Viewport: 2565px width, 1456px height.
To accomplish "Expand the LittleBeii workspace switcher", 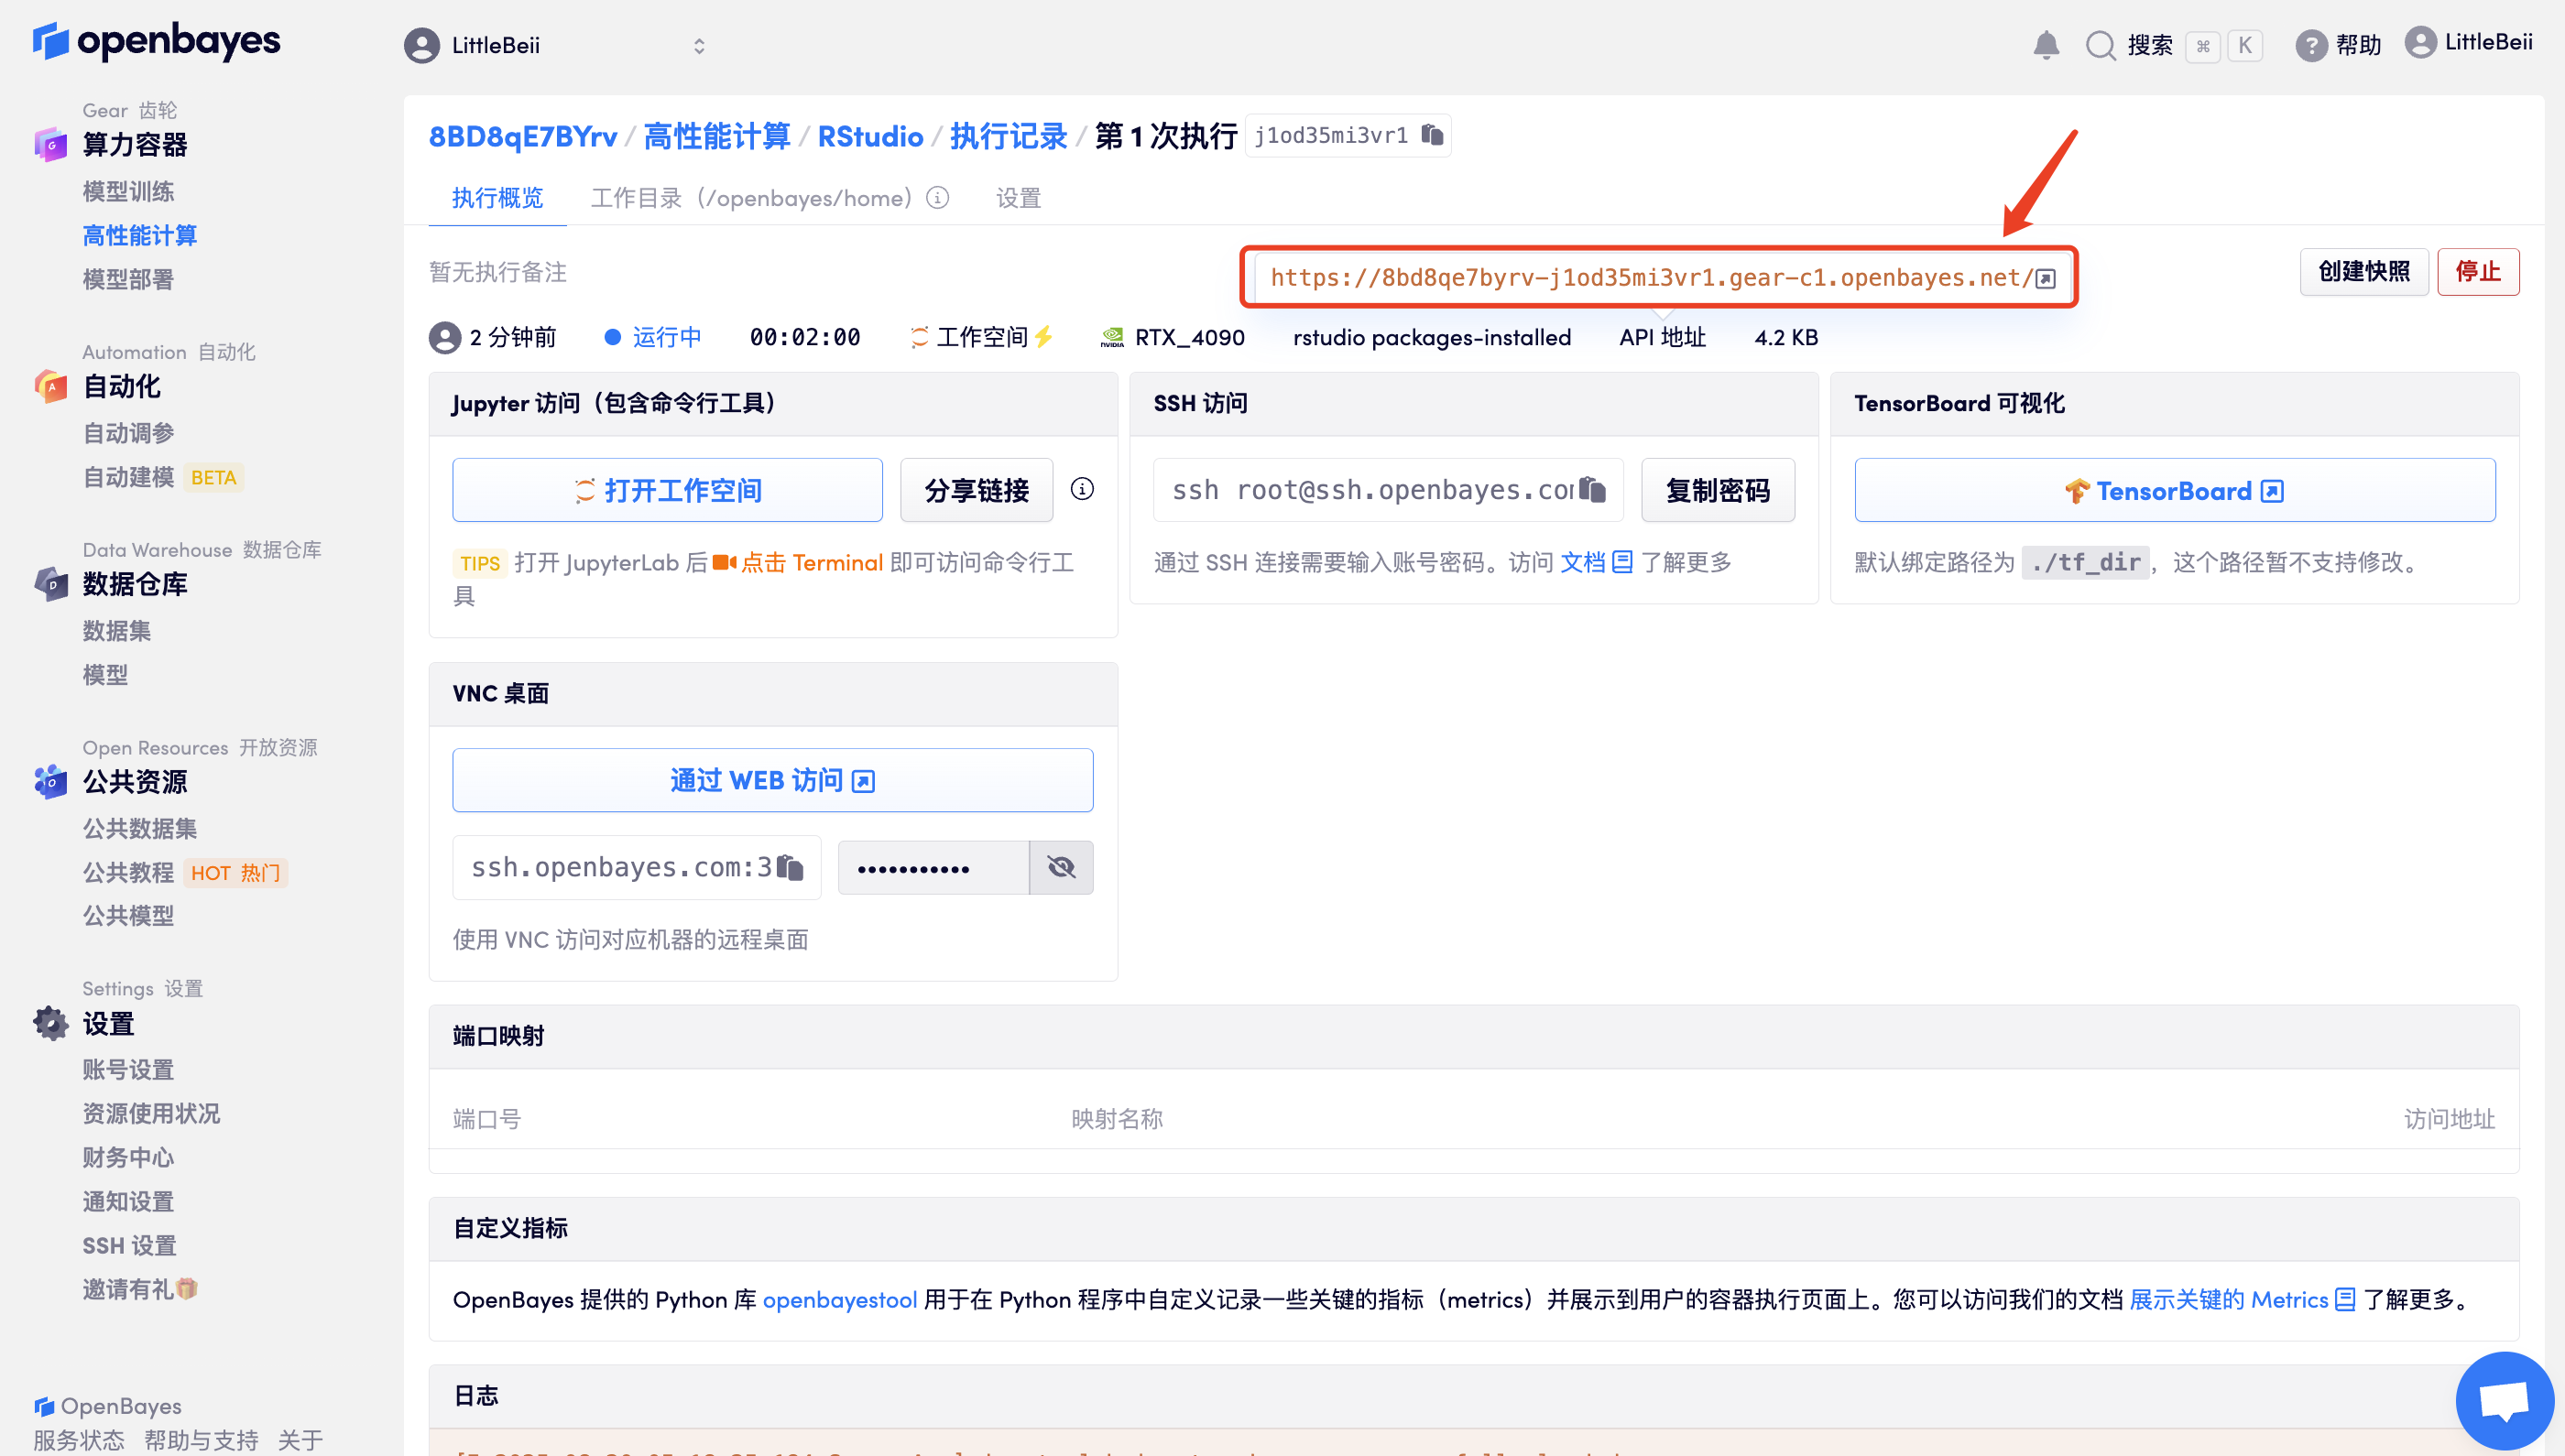I will 698,46.
